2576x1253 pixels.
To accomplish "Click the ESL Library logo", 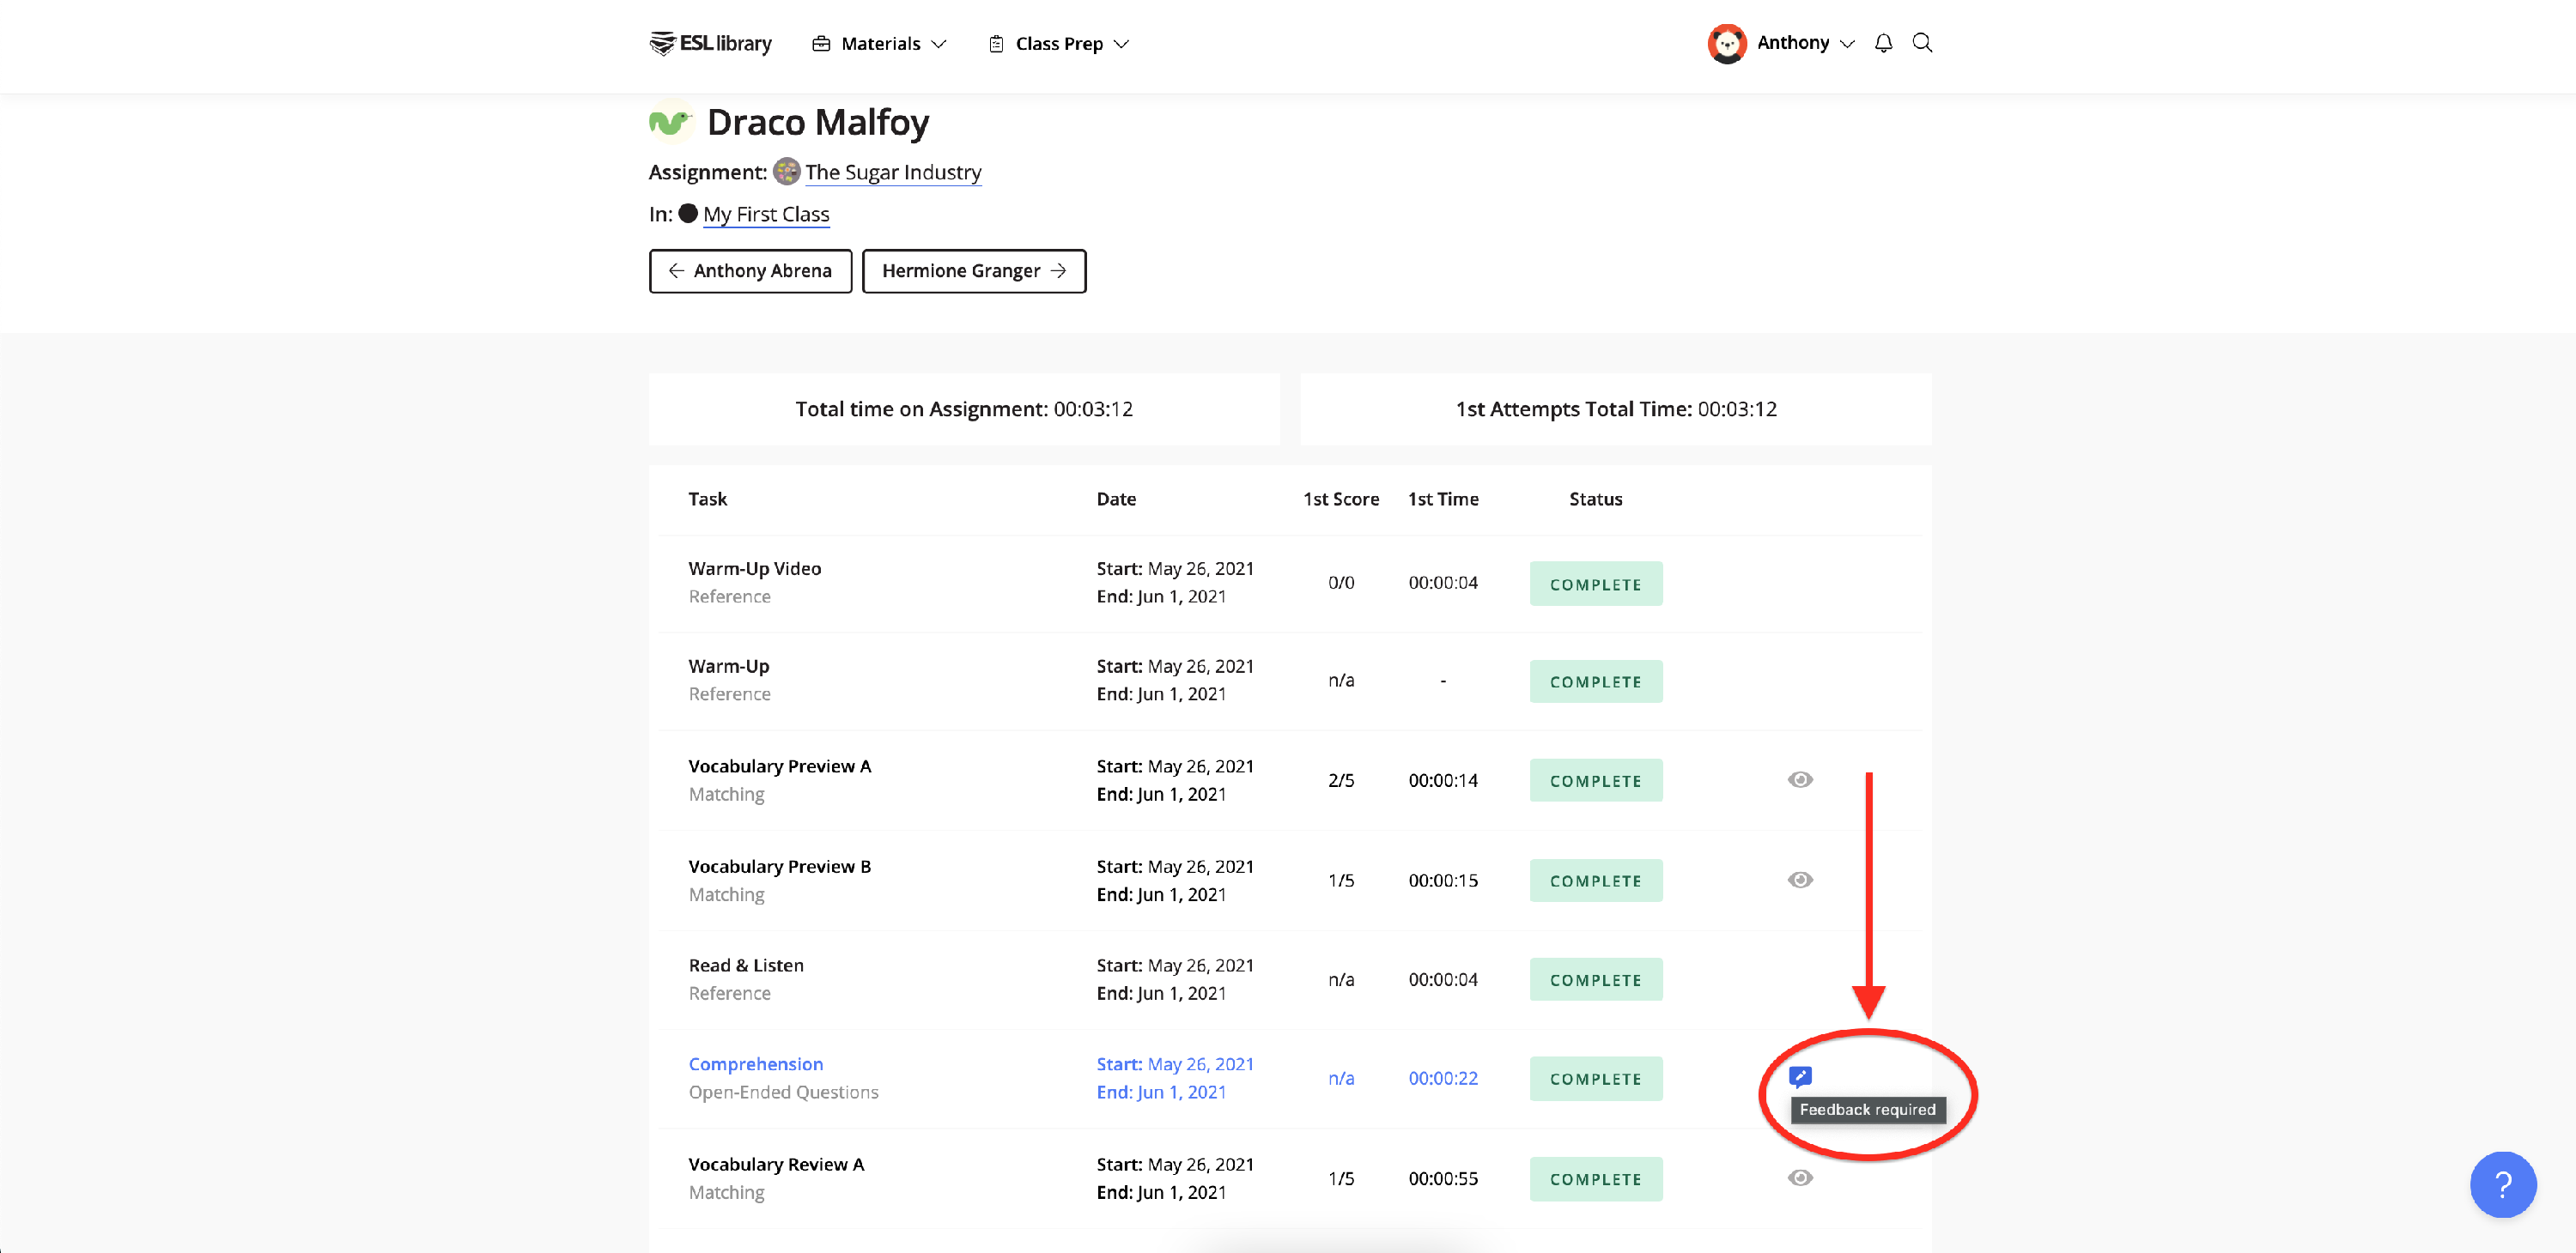I will pyautogui.click(x=710, y=43).
